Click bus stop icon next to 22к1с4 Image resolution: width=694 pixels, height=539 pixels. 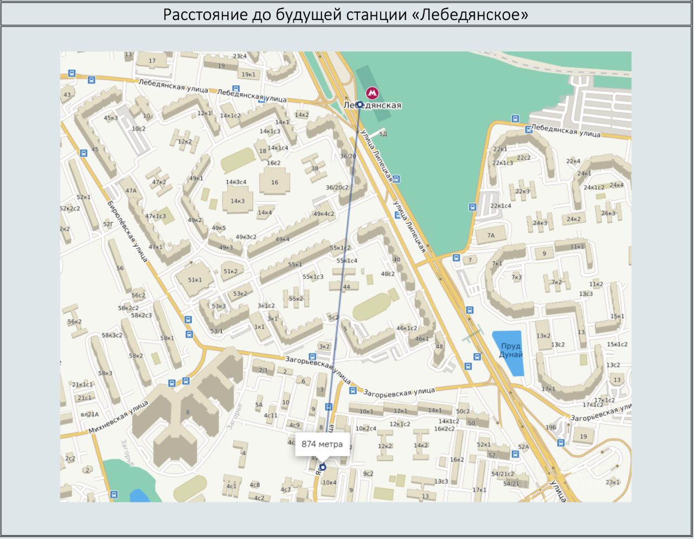click(x=472, y=207)
